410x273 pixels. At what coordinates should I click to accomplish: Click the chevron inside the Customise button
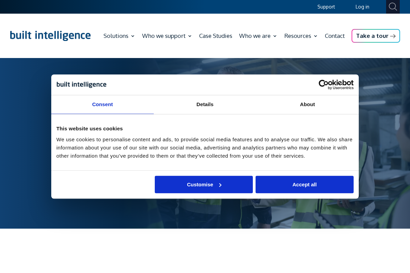[x=220, y=184]
